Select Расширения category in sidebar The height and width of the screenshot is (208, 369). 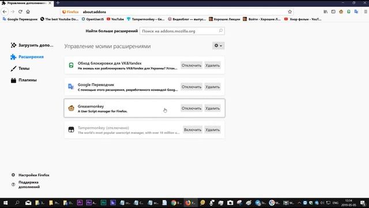tap(27, 57)
